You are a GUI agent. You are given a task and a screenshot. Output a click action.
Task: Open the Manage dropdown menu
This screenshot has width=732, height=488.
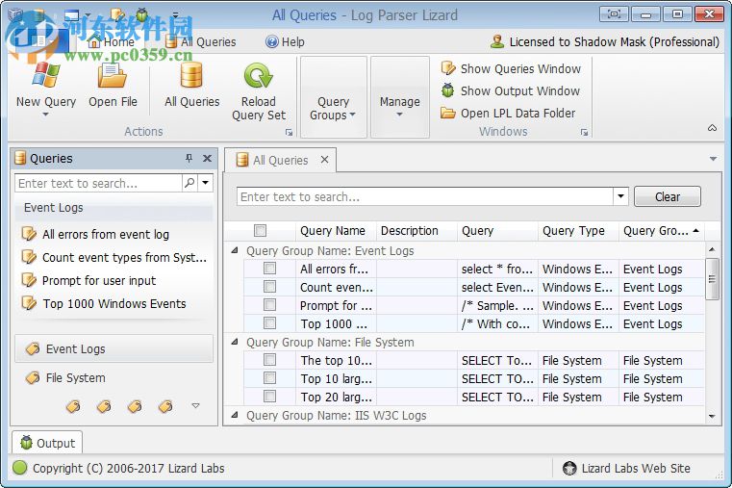(399, 97)
